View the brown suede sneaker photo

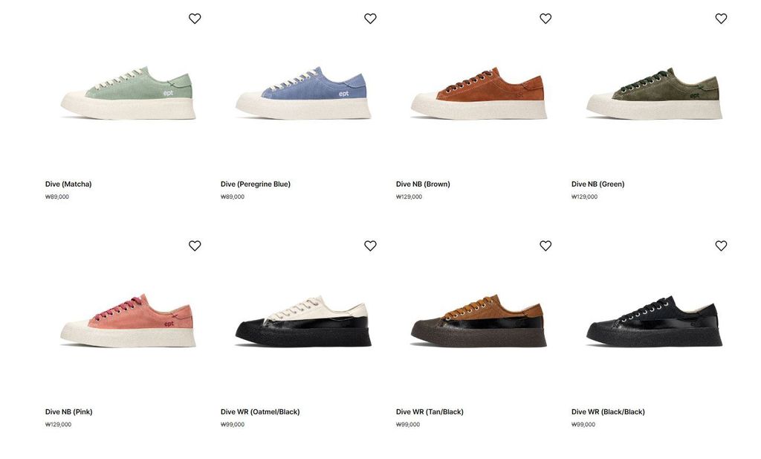tap(479, 93)
